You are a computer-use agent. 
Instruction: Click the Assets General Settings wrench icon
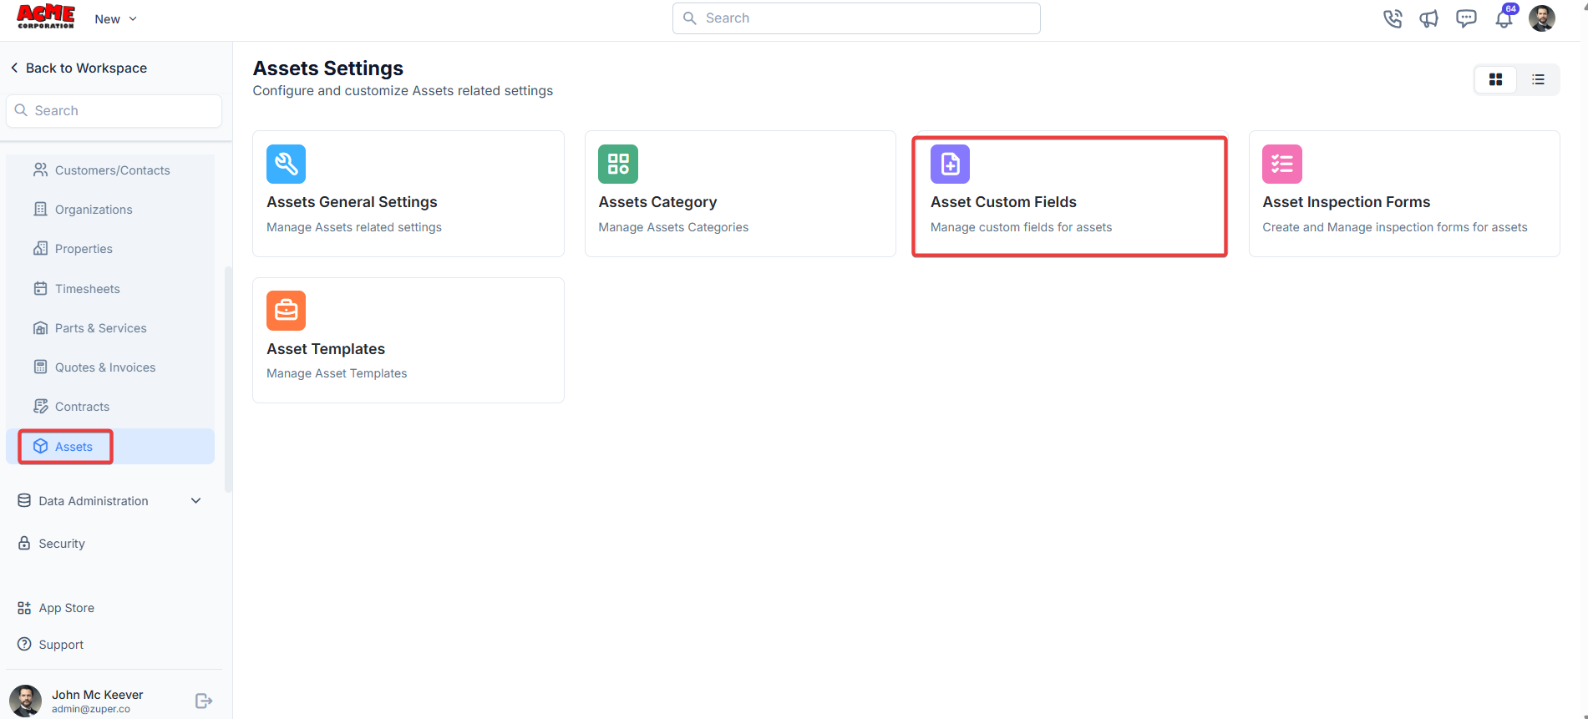pyautogui.click(x=287, y=164)
